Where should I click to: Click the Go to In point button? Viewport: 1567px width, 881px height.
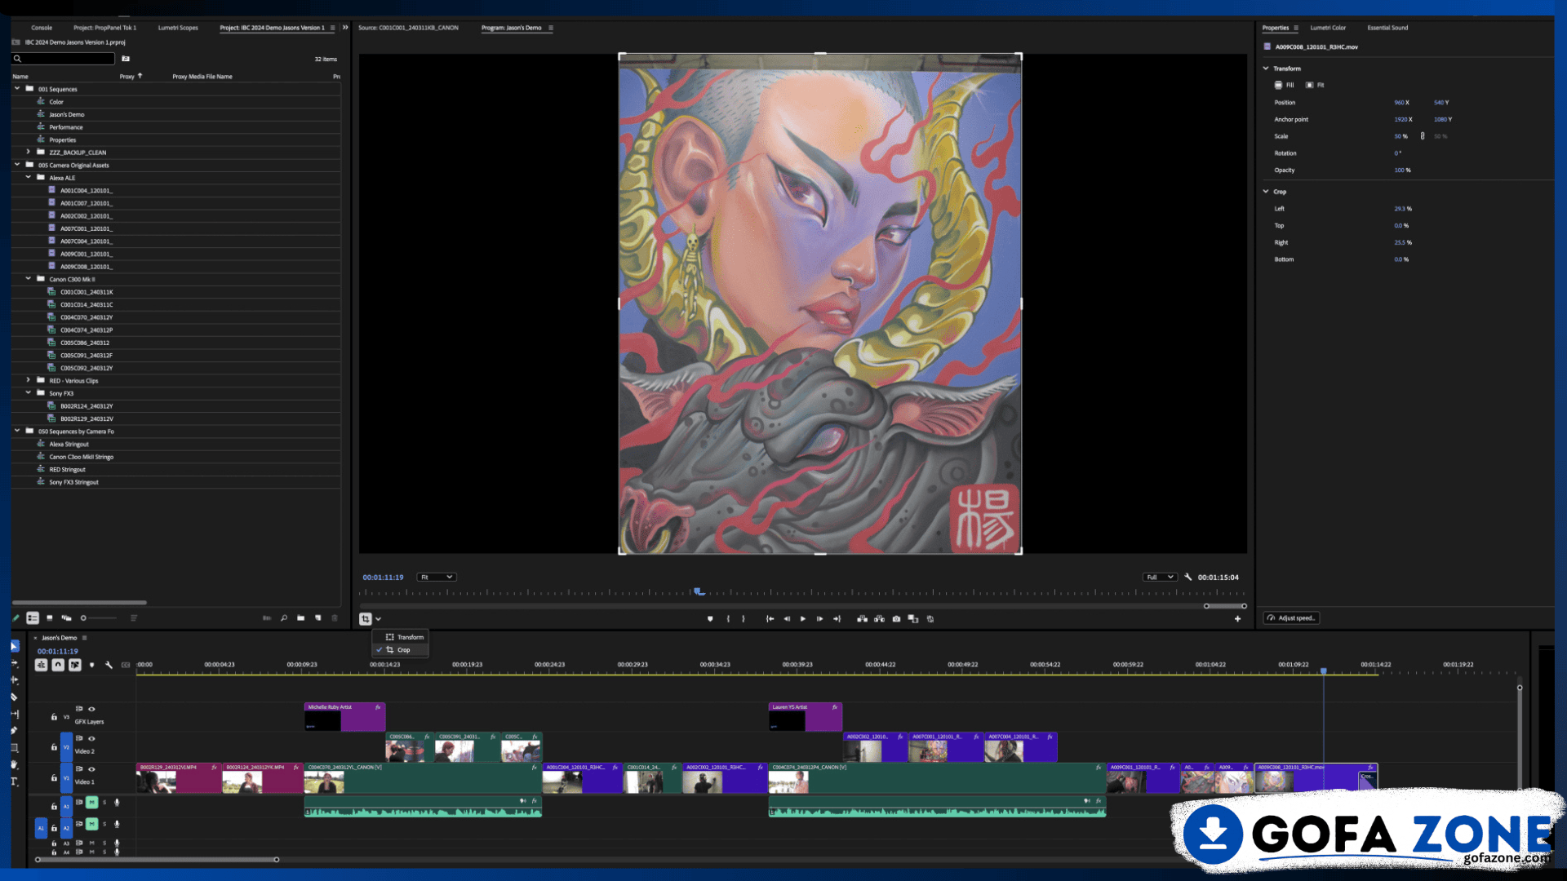(770, 619)
